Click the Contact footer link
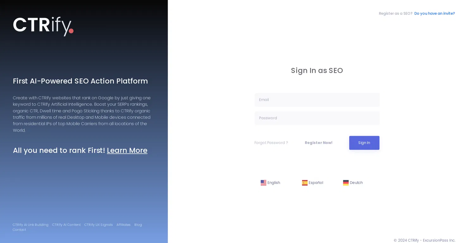 [x=19, y=230]
